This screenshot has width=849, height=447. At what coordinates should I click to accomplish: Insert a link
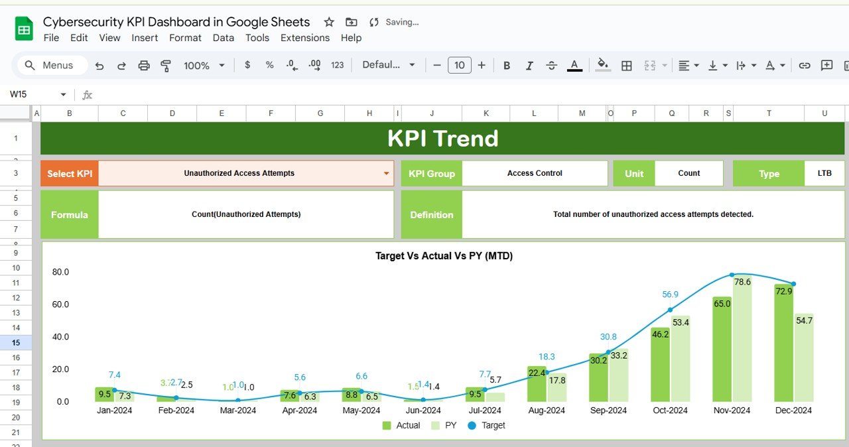[805, 65]
